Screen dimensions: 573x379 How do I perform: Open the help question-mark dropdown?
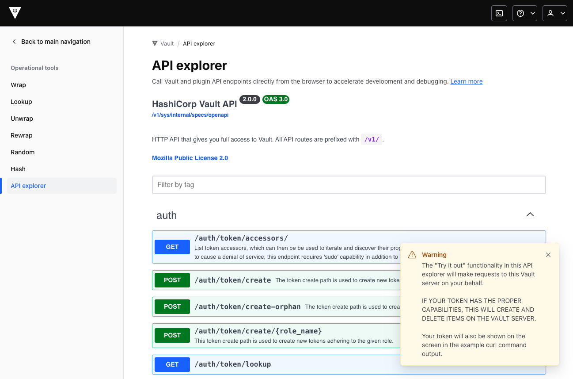(525, 13)
